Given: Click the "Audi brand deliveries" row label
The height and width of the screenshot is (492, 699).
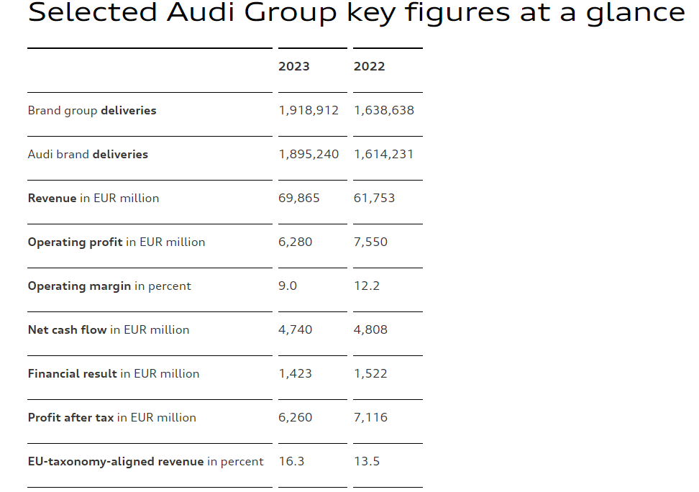Looking at the screenshot, I should [88, 154].
